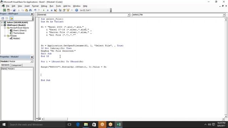The width and height of the screenshot is (228, 128).
Task: Click the Insert UserForm toolbar icon
Action: (x=8, y=10)
